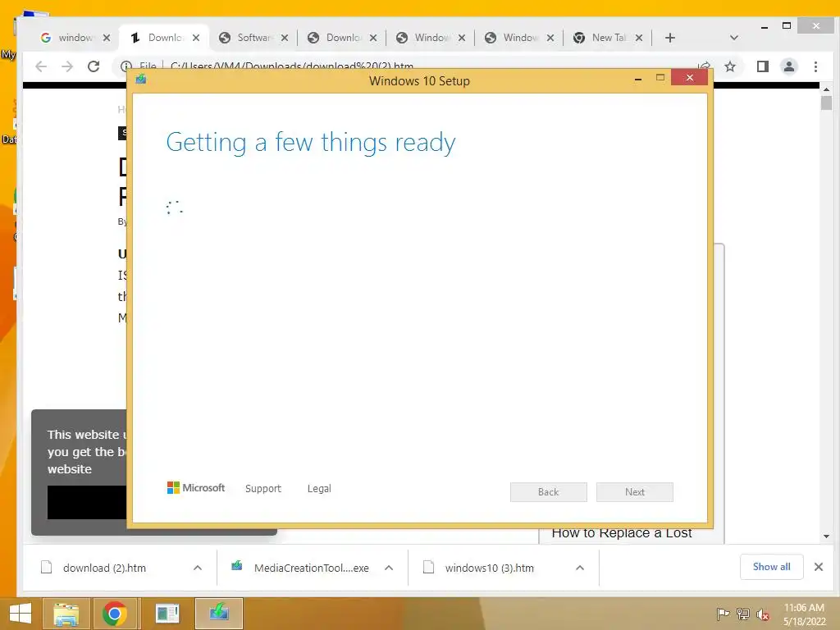Open download (2).htm from downloads bar
840x630 pixels.
(x=104, y=568)
